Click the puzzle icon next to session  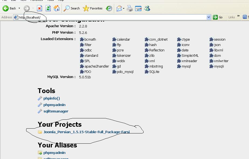coord(211,39)
